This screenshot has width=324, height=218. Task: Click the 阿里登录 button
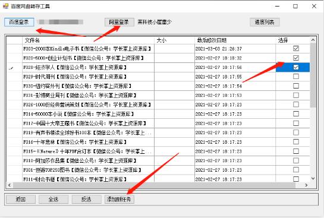click(x=119, y=22)
